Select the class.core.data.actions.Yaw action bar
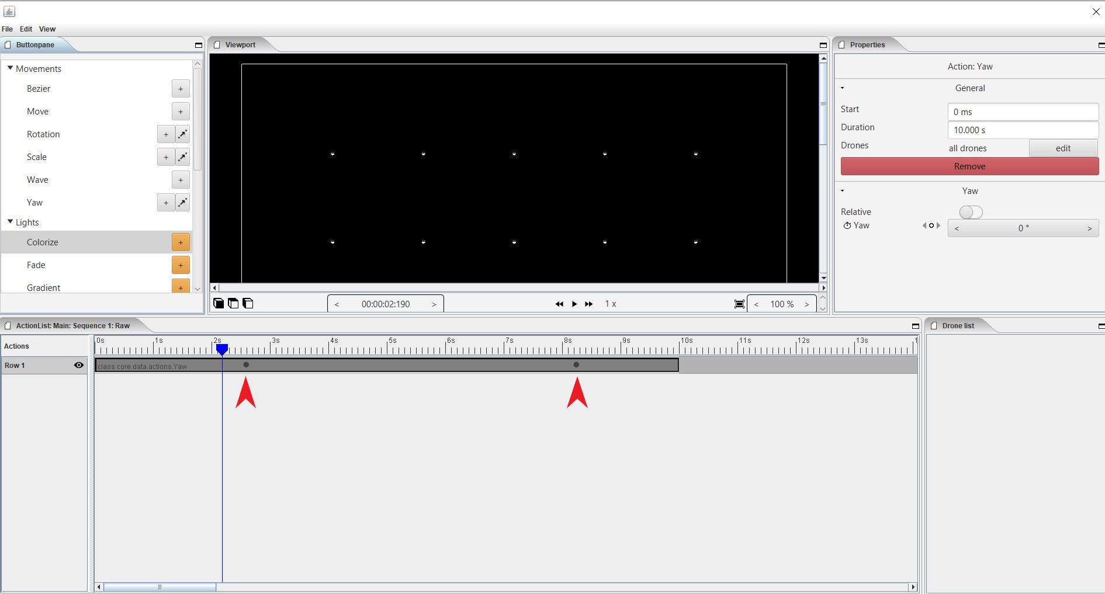1105x594 pixels. (x=387, y=366)
